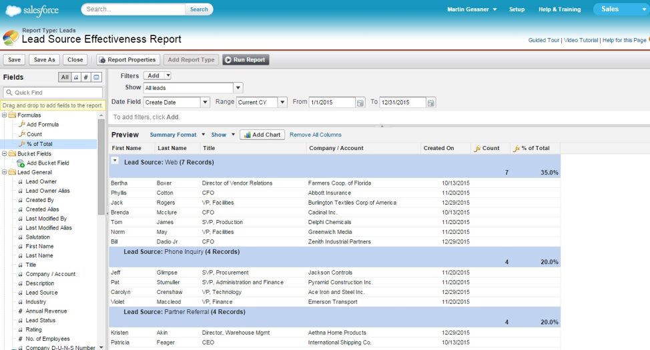This screenshot has height=350, width=650.
Task: Select the No. of Employees field
Action: tap(47, 339)
